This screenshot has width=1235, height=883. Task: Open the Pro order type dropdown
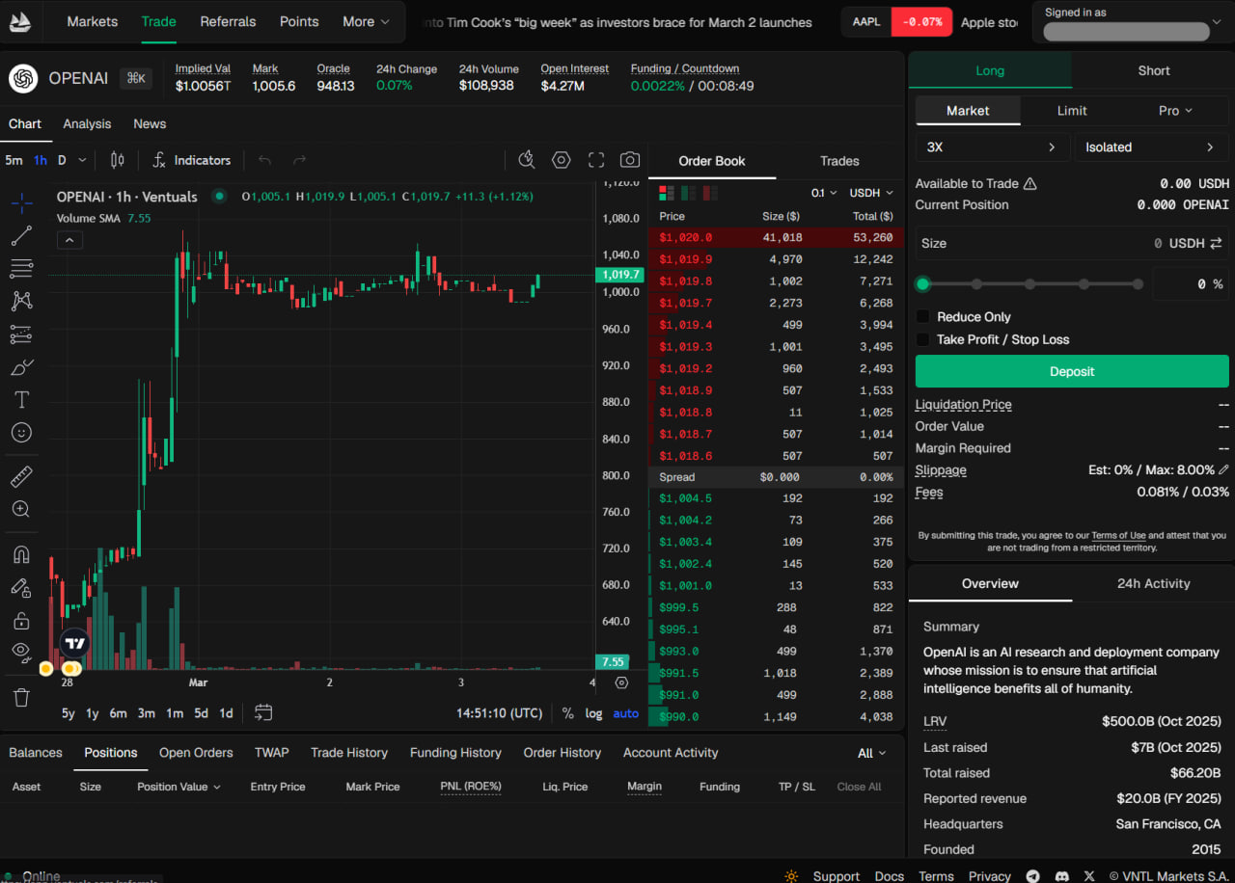(x=1175, y=111)
